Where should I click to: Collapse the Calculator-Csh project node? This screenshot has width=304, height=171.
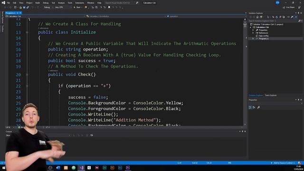point(251,28)
